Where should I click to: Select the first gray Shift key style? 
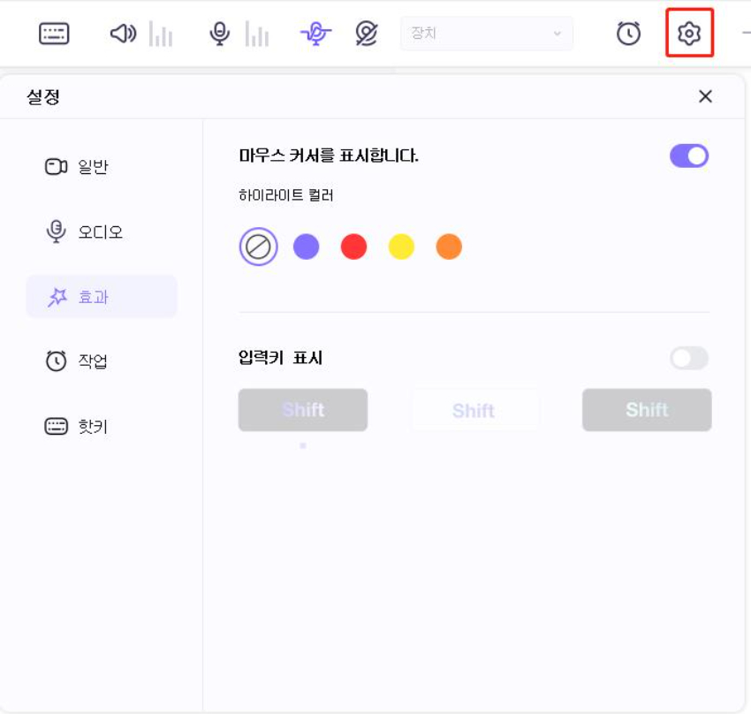click(303, 410)
